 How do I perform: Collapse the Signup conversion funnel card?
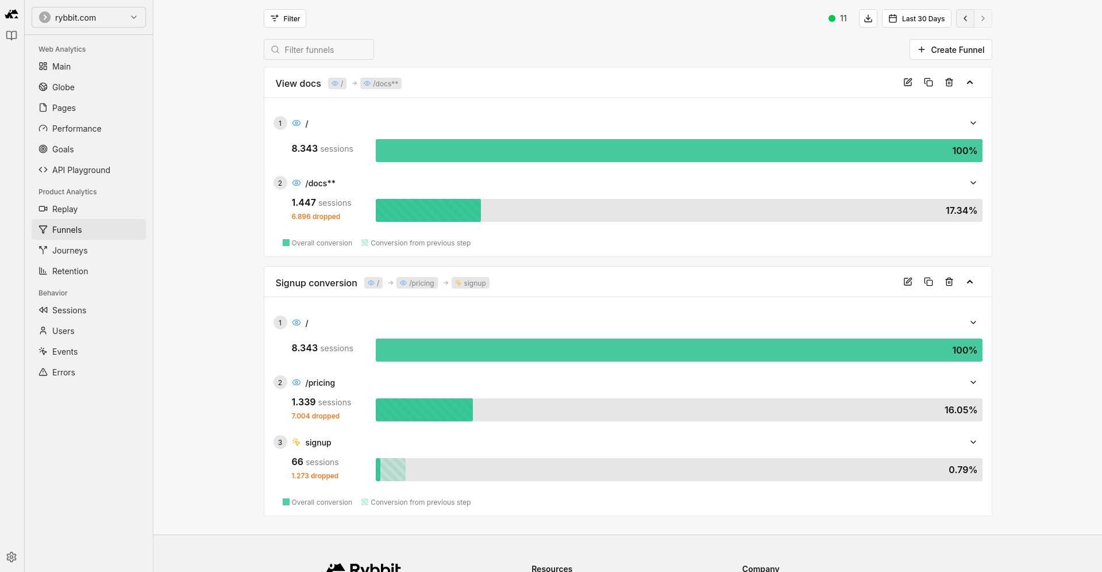pos(970,282)
